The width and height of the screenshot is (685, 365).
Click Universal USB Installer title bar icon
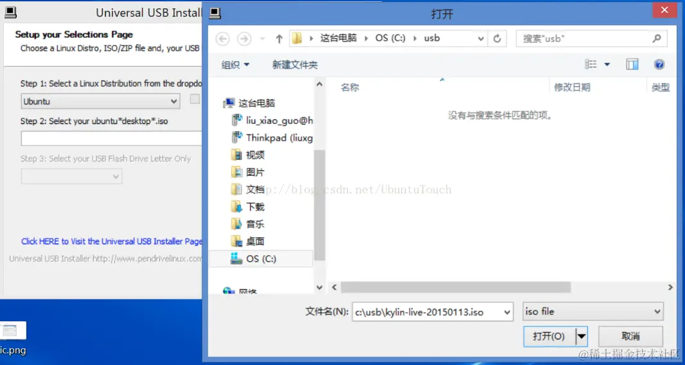[x=11, y=13]
